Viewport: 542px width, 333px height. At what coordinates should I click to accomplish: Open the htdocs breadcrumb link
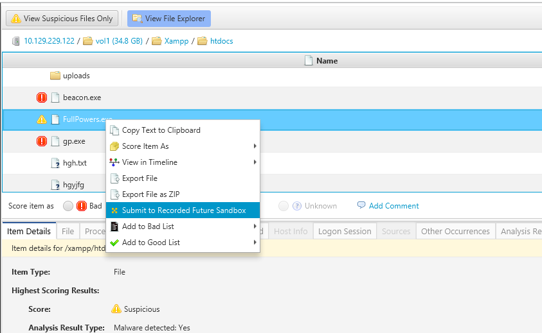tap(221, 41)
